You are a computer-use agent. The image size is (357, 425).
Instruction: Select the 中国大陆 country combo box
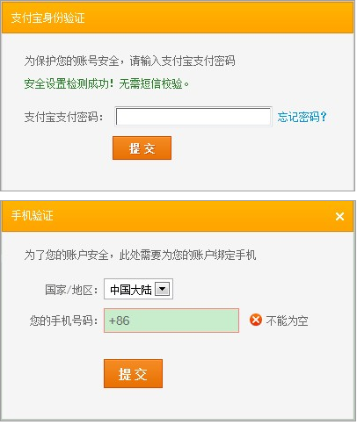[138, 289]
